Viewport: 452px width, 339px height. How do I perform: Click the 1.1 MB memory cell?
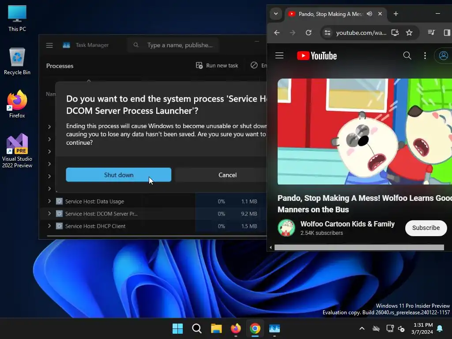(249, 201)
